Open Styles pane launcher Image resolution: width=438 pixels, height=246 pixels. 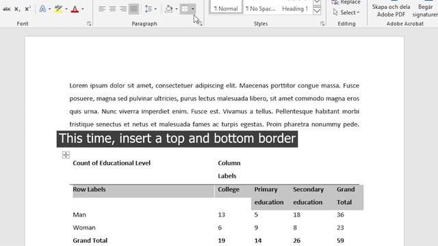[x=322, y=24]
